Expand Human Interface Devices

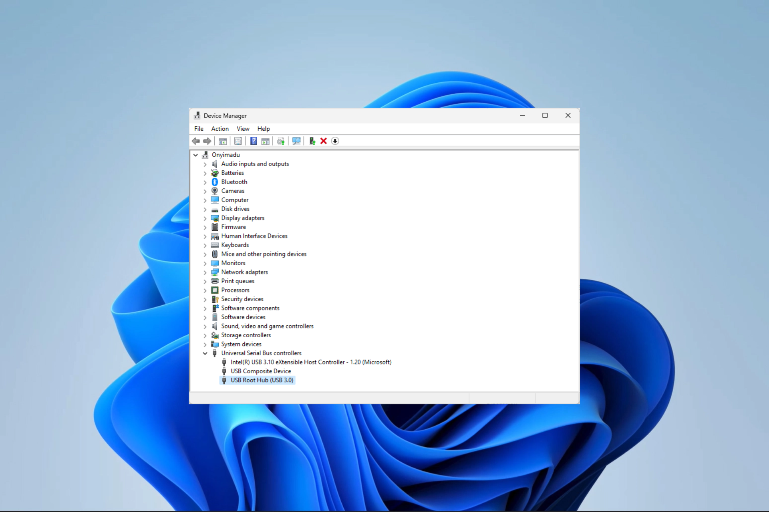point(205,236)
